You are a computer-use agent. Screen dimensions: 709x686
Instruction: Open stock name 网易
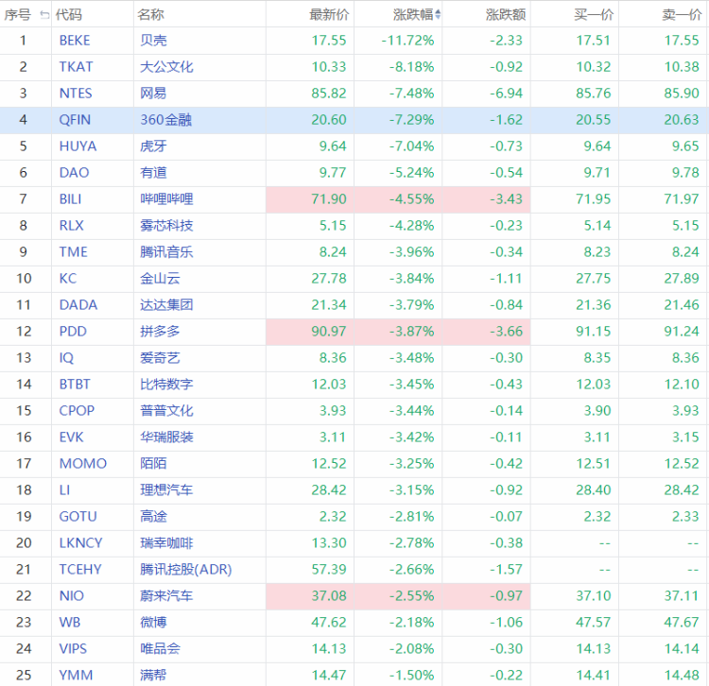(x=153, y=94)
